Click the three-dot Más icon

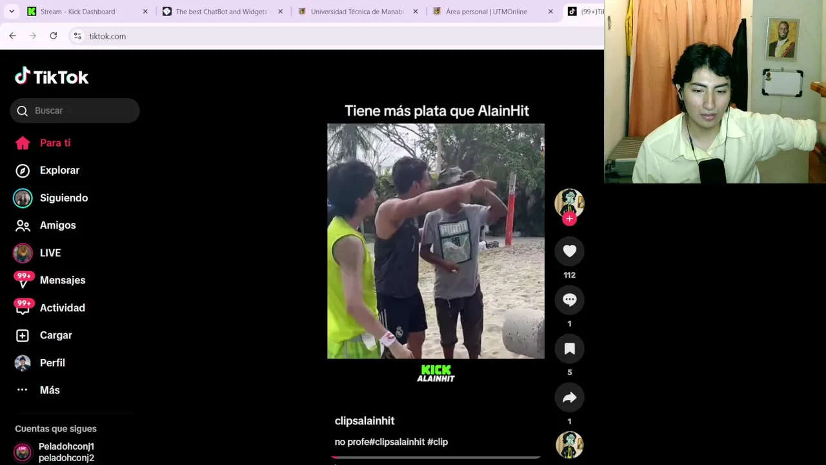coord(22,389)
